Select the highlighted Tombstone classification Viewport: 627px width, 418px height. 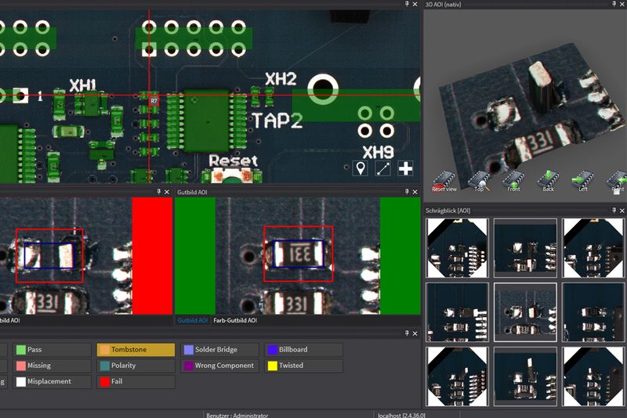[x=136, y=350]
